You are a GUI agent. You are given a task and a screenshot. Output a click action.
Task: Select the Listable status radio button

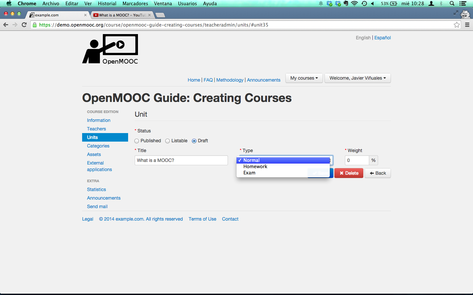(168, 141)
